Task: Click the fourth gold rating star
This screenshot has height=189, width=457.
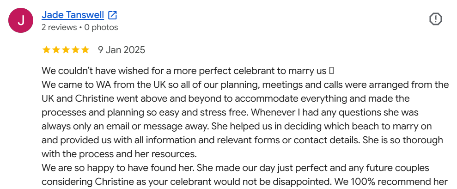Action: 75,50
